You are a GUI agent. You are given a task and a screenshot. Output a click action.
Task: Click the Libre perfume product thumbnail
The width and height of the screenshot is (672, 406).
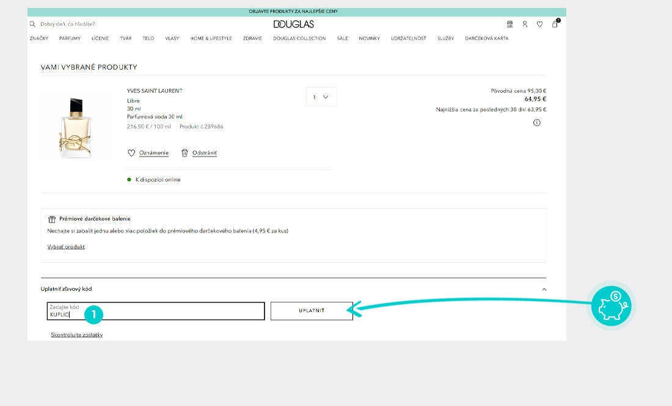coord(76,127)
